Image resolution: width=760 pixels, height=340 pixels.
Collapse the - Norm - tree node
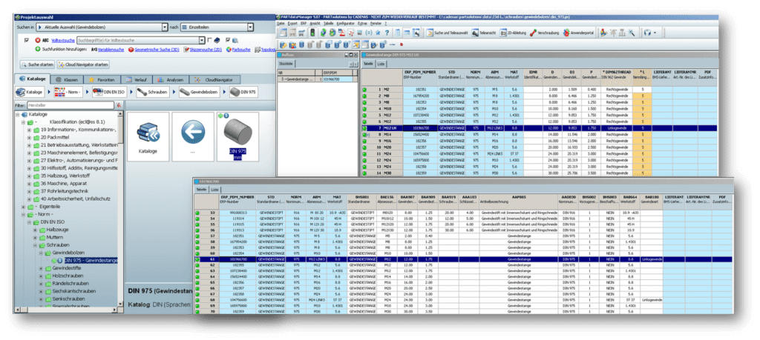[x=23, y=214]
